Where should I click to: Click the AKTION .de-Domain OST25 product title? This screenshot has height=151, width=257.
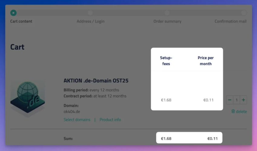(x=96, y=81)
